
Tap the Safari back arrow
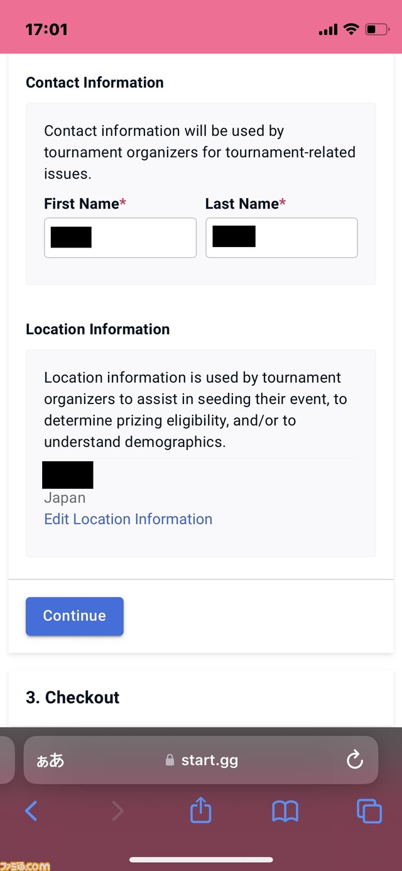31,811
